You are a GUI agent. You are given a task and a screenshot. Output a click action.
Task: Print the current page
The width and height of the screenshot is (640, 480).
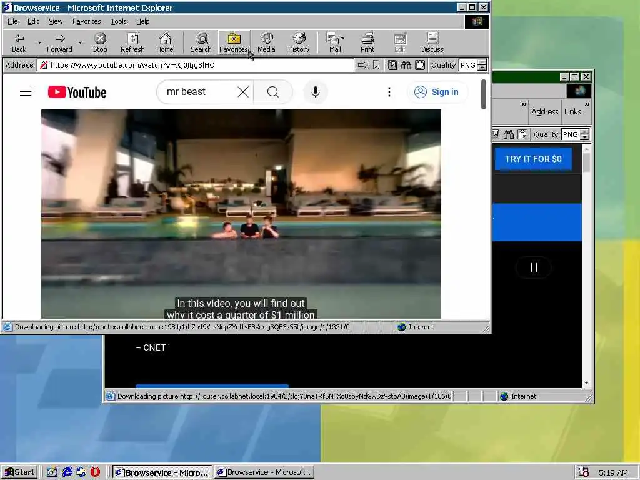coord(367,43)
